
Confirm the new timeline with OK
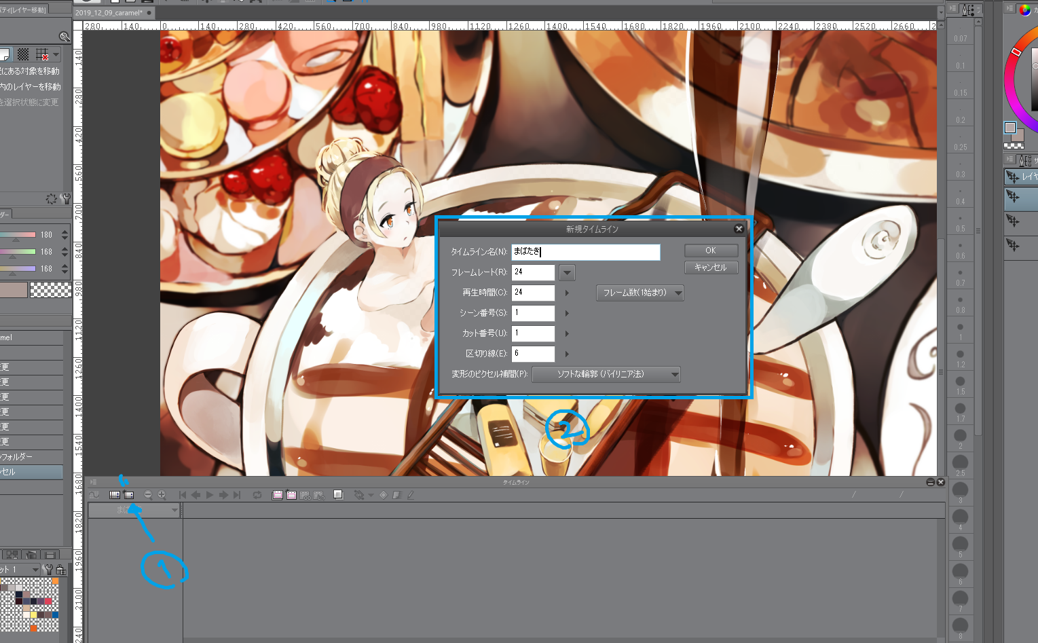pos(711,251)
